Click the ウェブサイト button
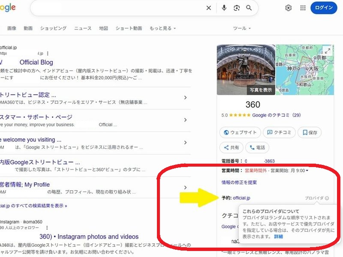Viewport: 343px width, 257px height. click(x=240, y=132)
